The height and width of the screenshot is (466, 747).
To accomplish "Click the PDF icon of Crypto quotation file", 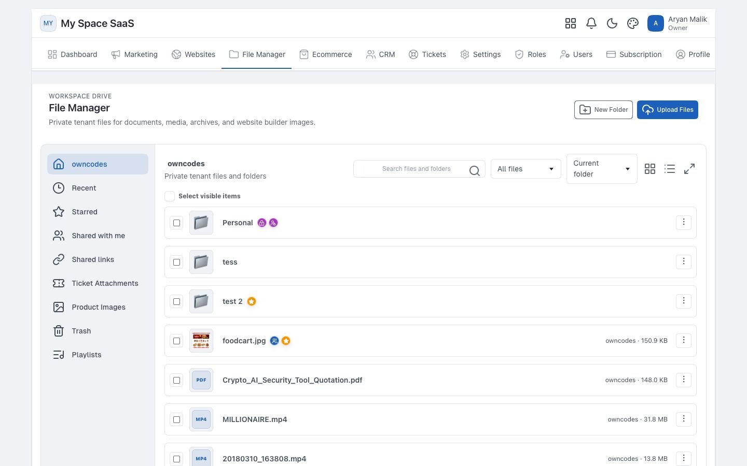I will [201, 380].
